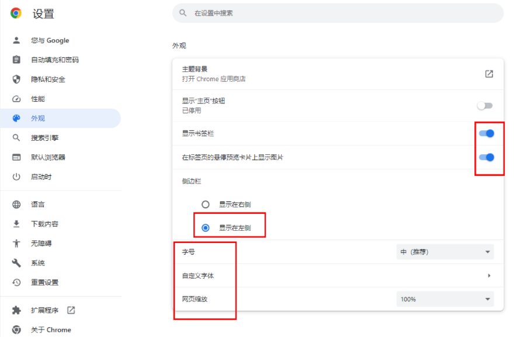Open the 性能 settings page

61,99
